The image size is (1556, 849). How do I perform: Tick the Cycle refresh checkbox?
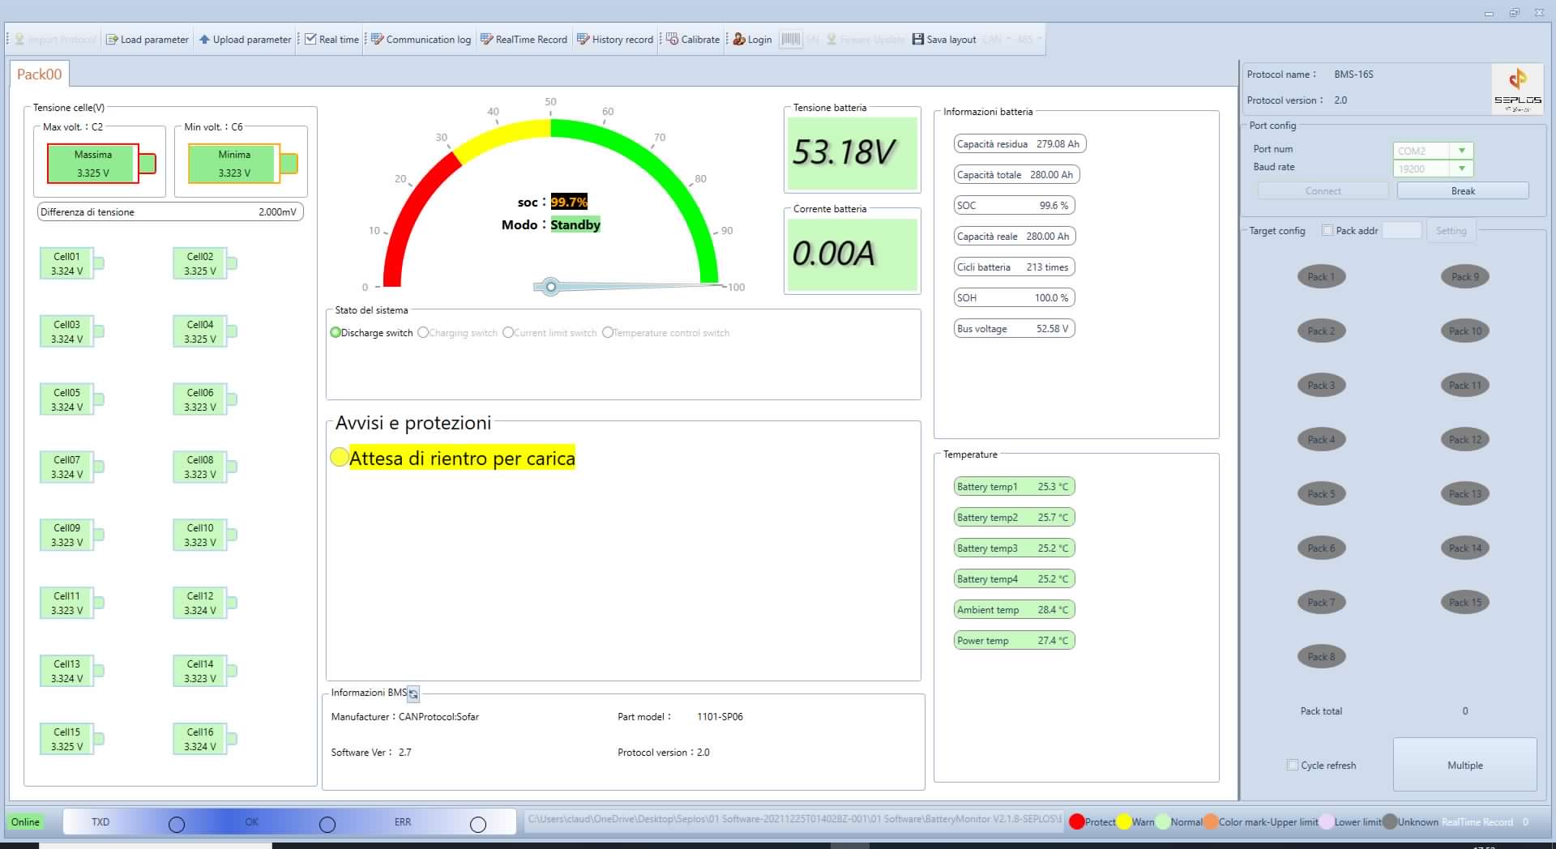pyautogui.click(x=1293, y=765)
